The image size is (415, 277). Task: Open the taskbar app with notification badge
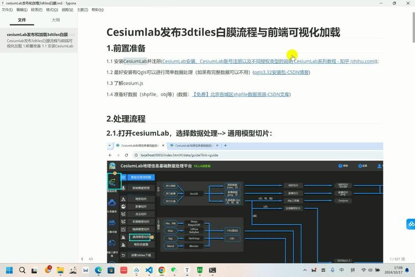tap(48, 270)
